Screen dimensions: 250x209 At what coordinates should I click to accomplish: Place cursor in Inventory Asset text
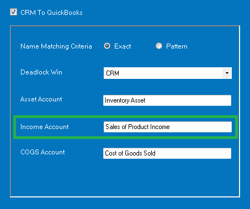[x=125, y=100]
